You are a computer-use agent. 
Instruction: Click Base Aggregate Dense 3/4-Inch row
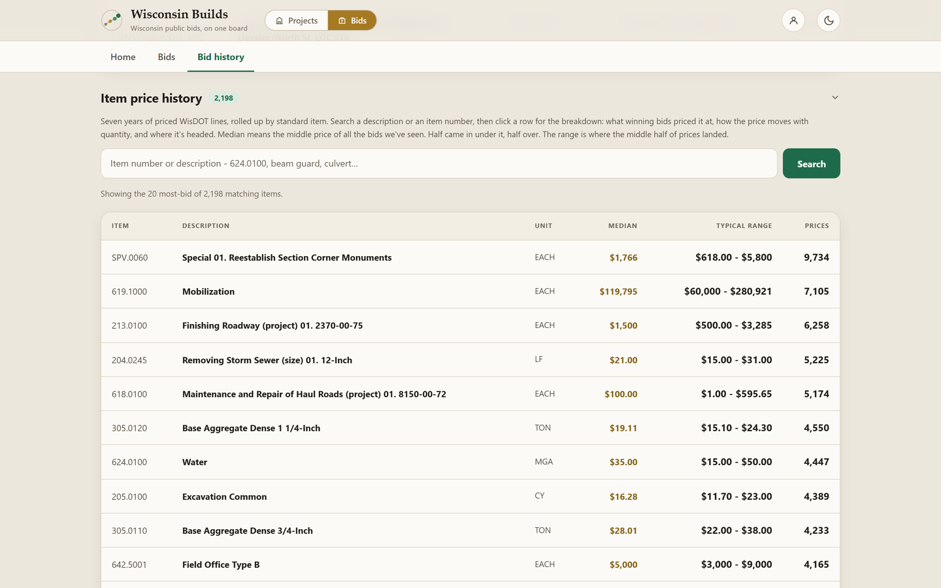pos(470,531)
